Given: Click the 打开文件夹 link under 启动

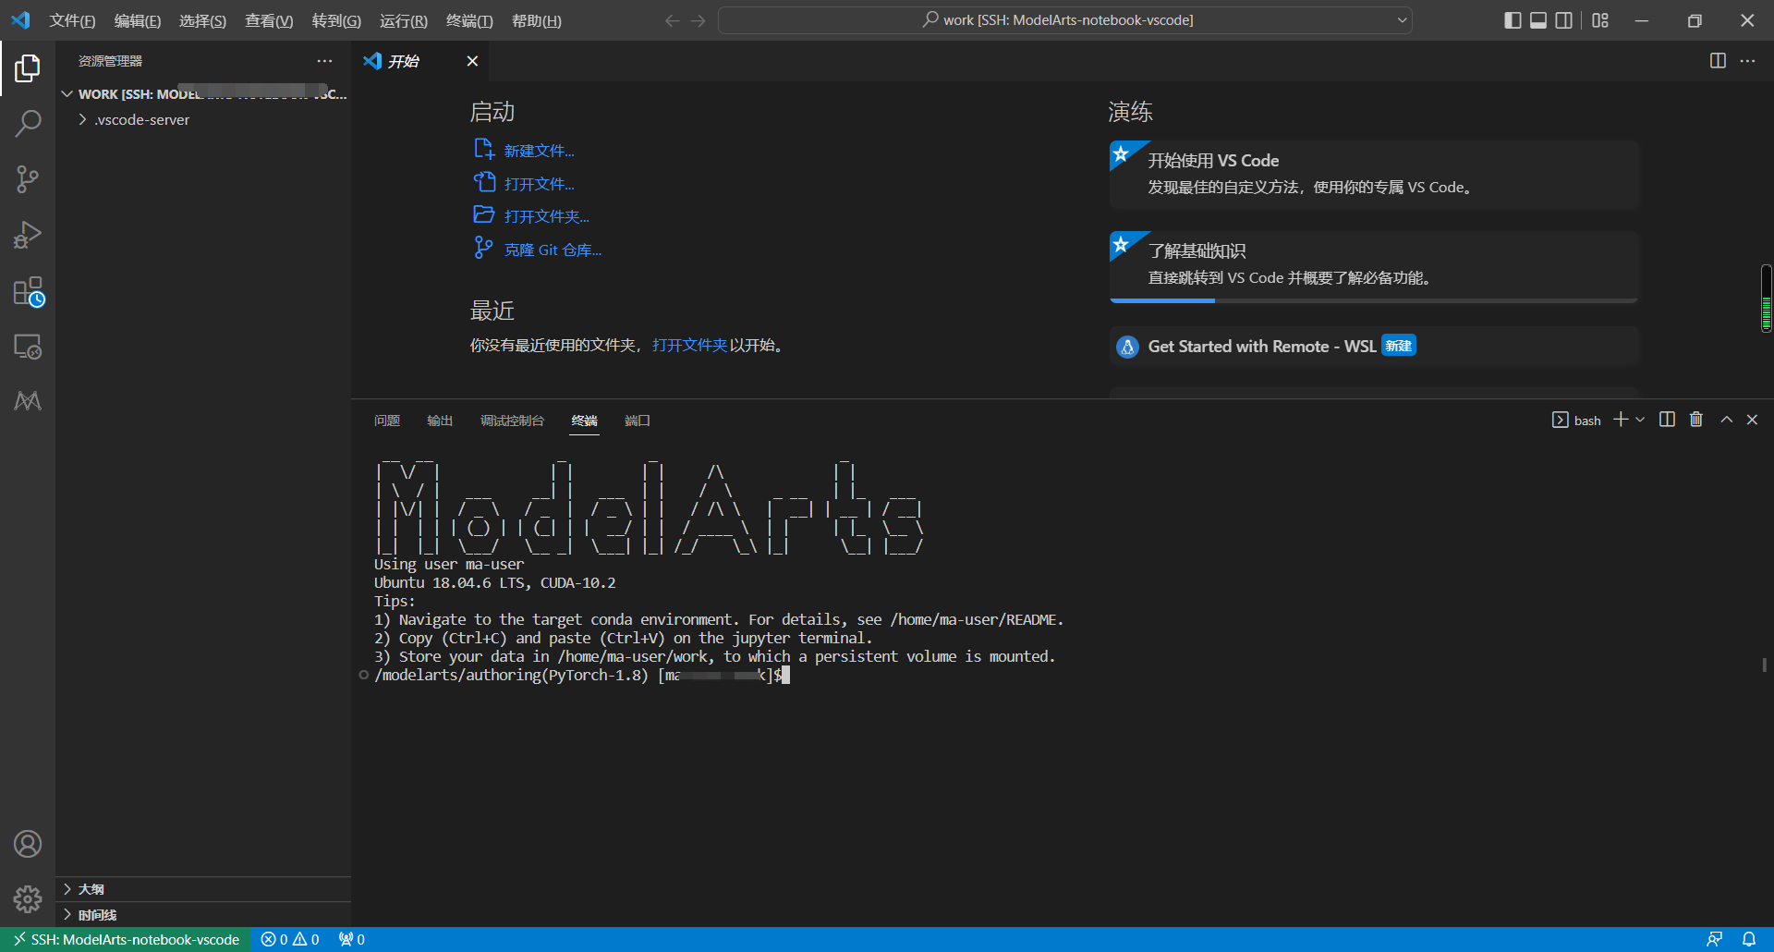Looking at the screenshot, I should coord(546,216).
